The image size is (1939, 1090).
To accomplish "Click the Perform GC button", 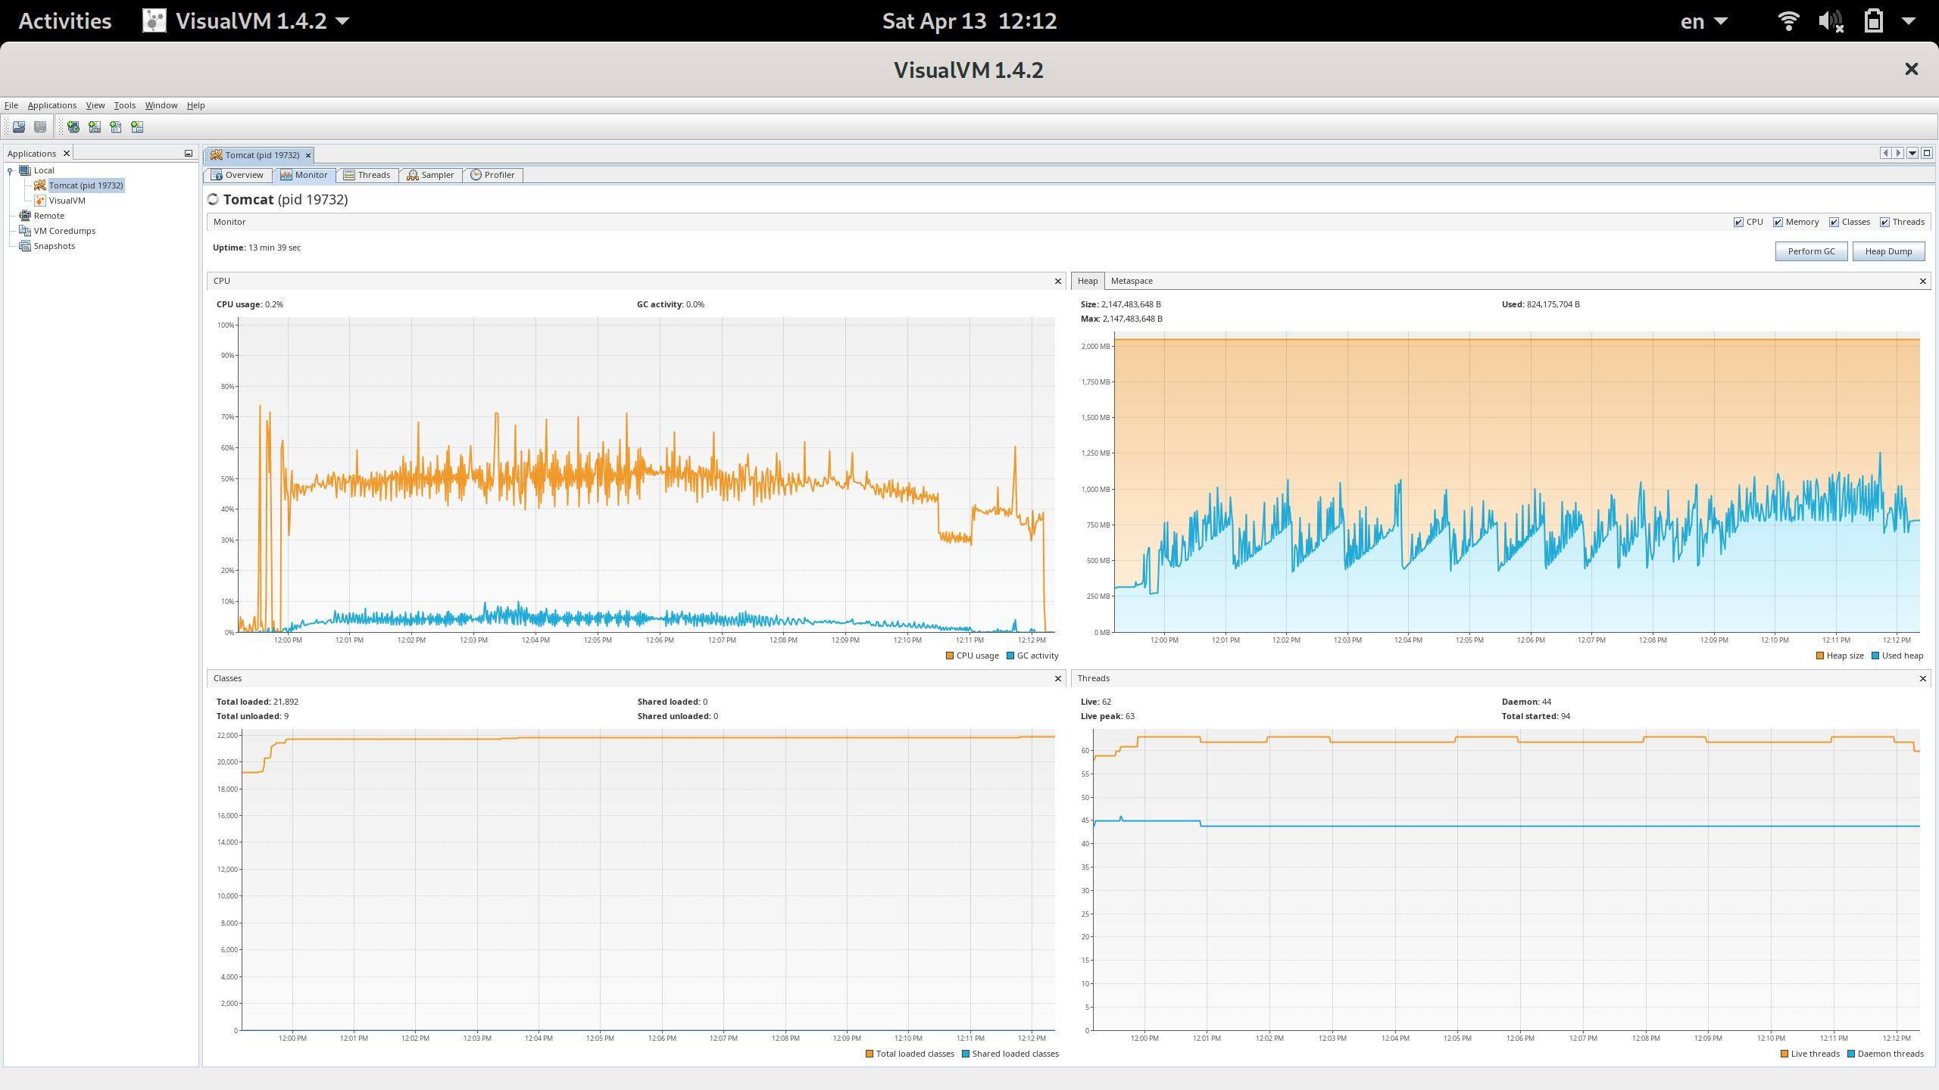I will (1811, 251).
